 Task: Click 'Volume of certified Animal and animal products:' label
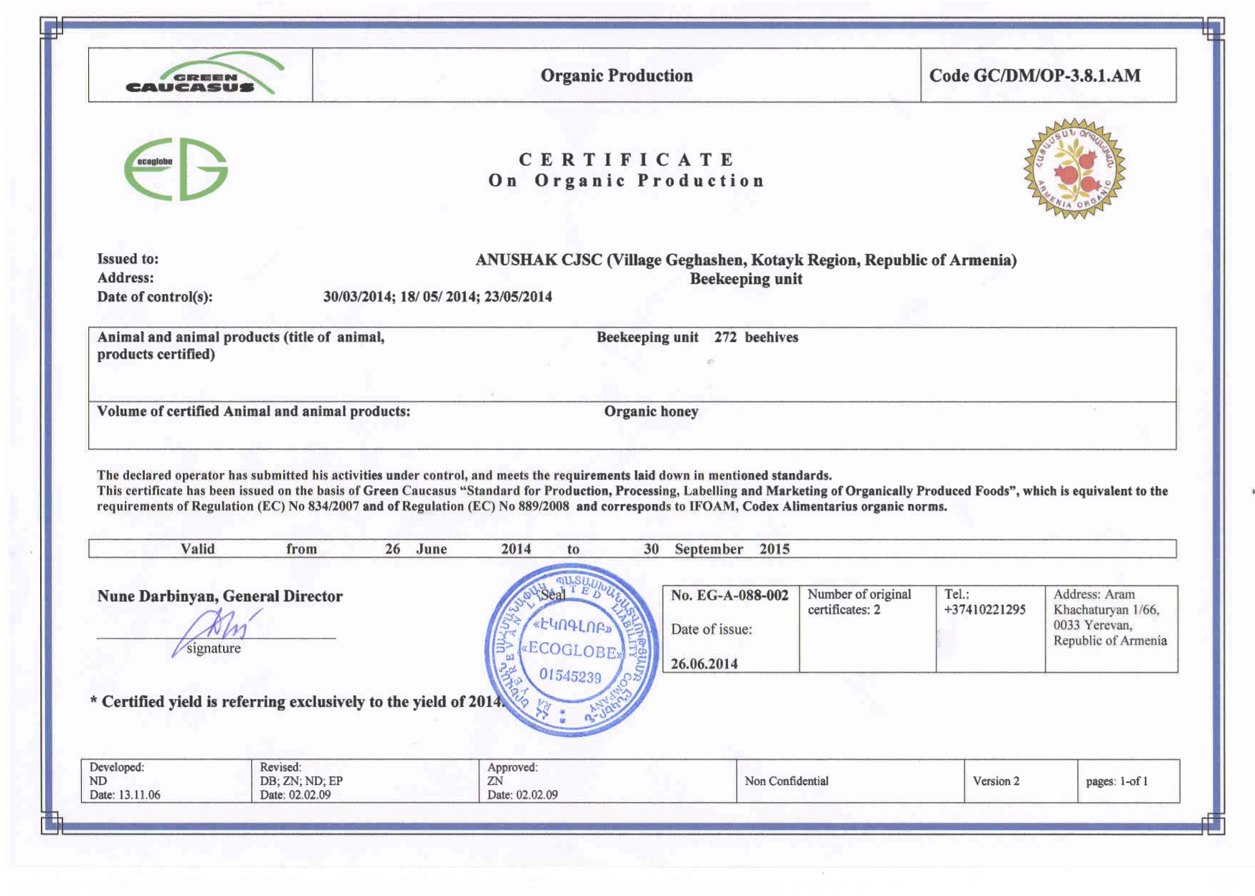pos(254,411)
